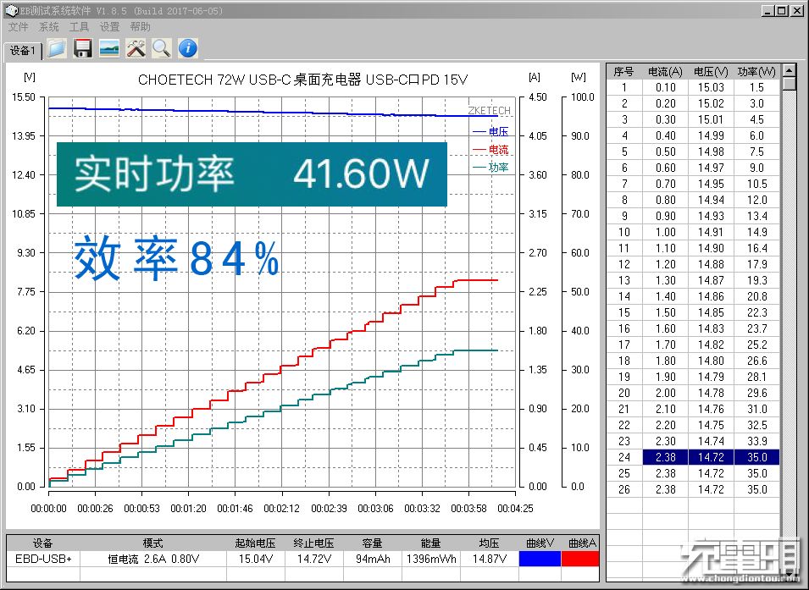Viewport: 809px width, 590px height.
Task: Switch to the 设备1 tab
Action: [x=22, y=51]
